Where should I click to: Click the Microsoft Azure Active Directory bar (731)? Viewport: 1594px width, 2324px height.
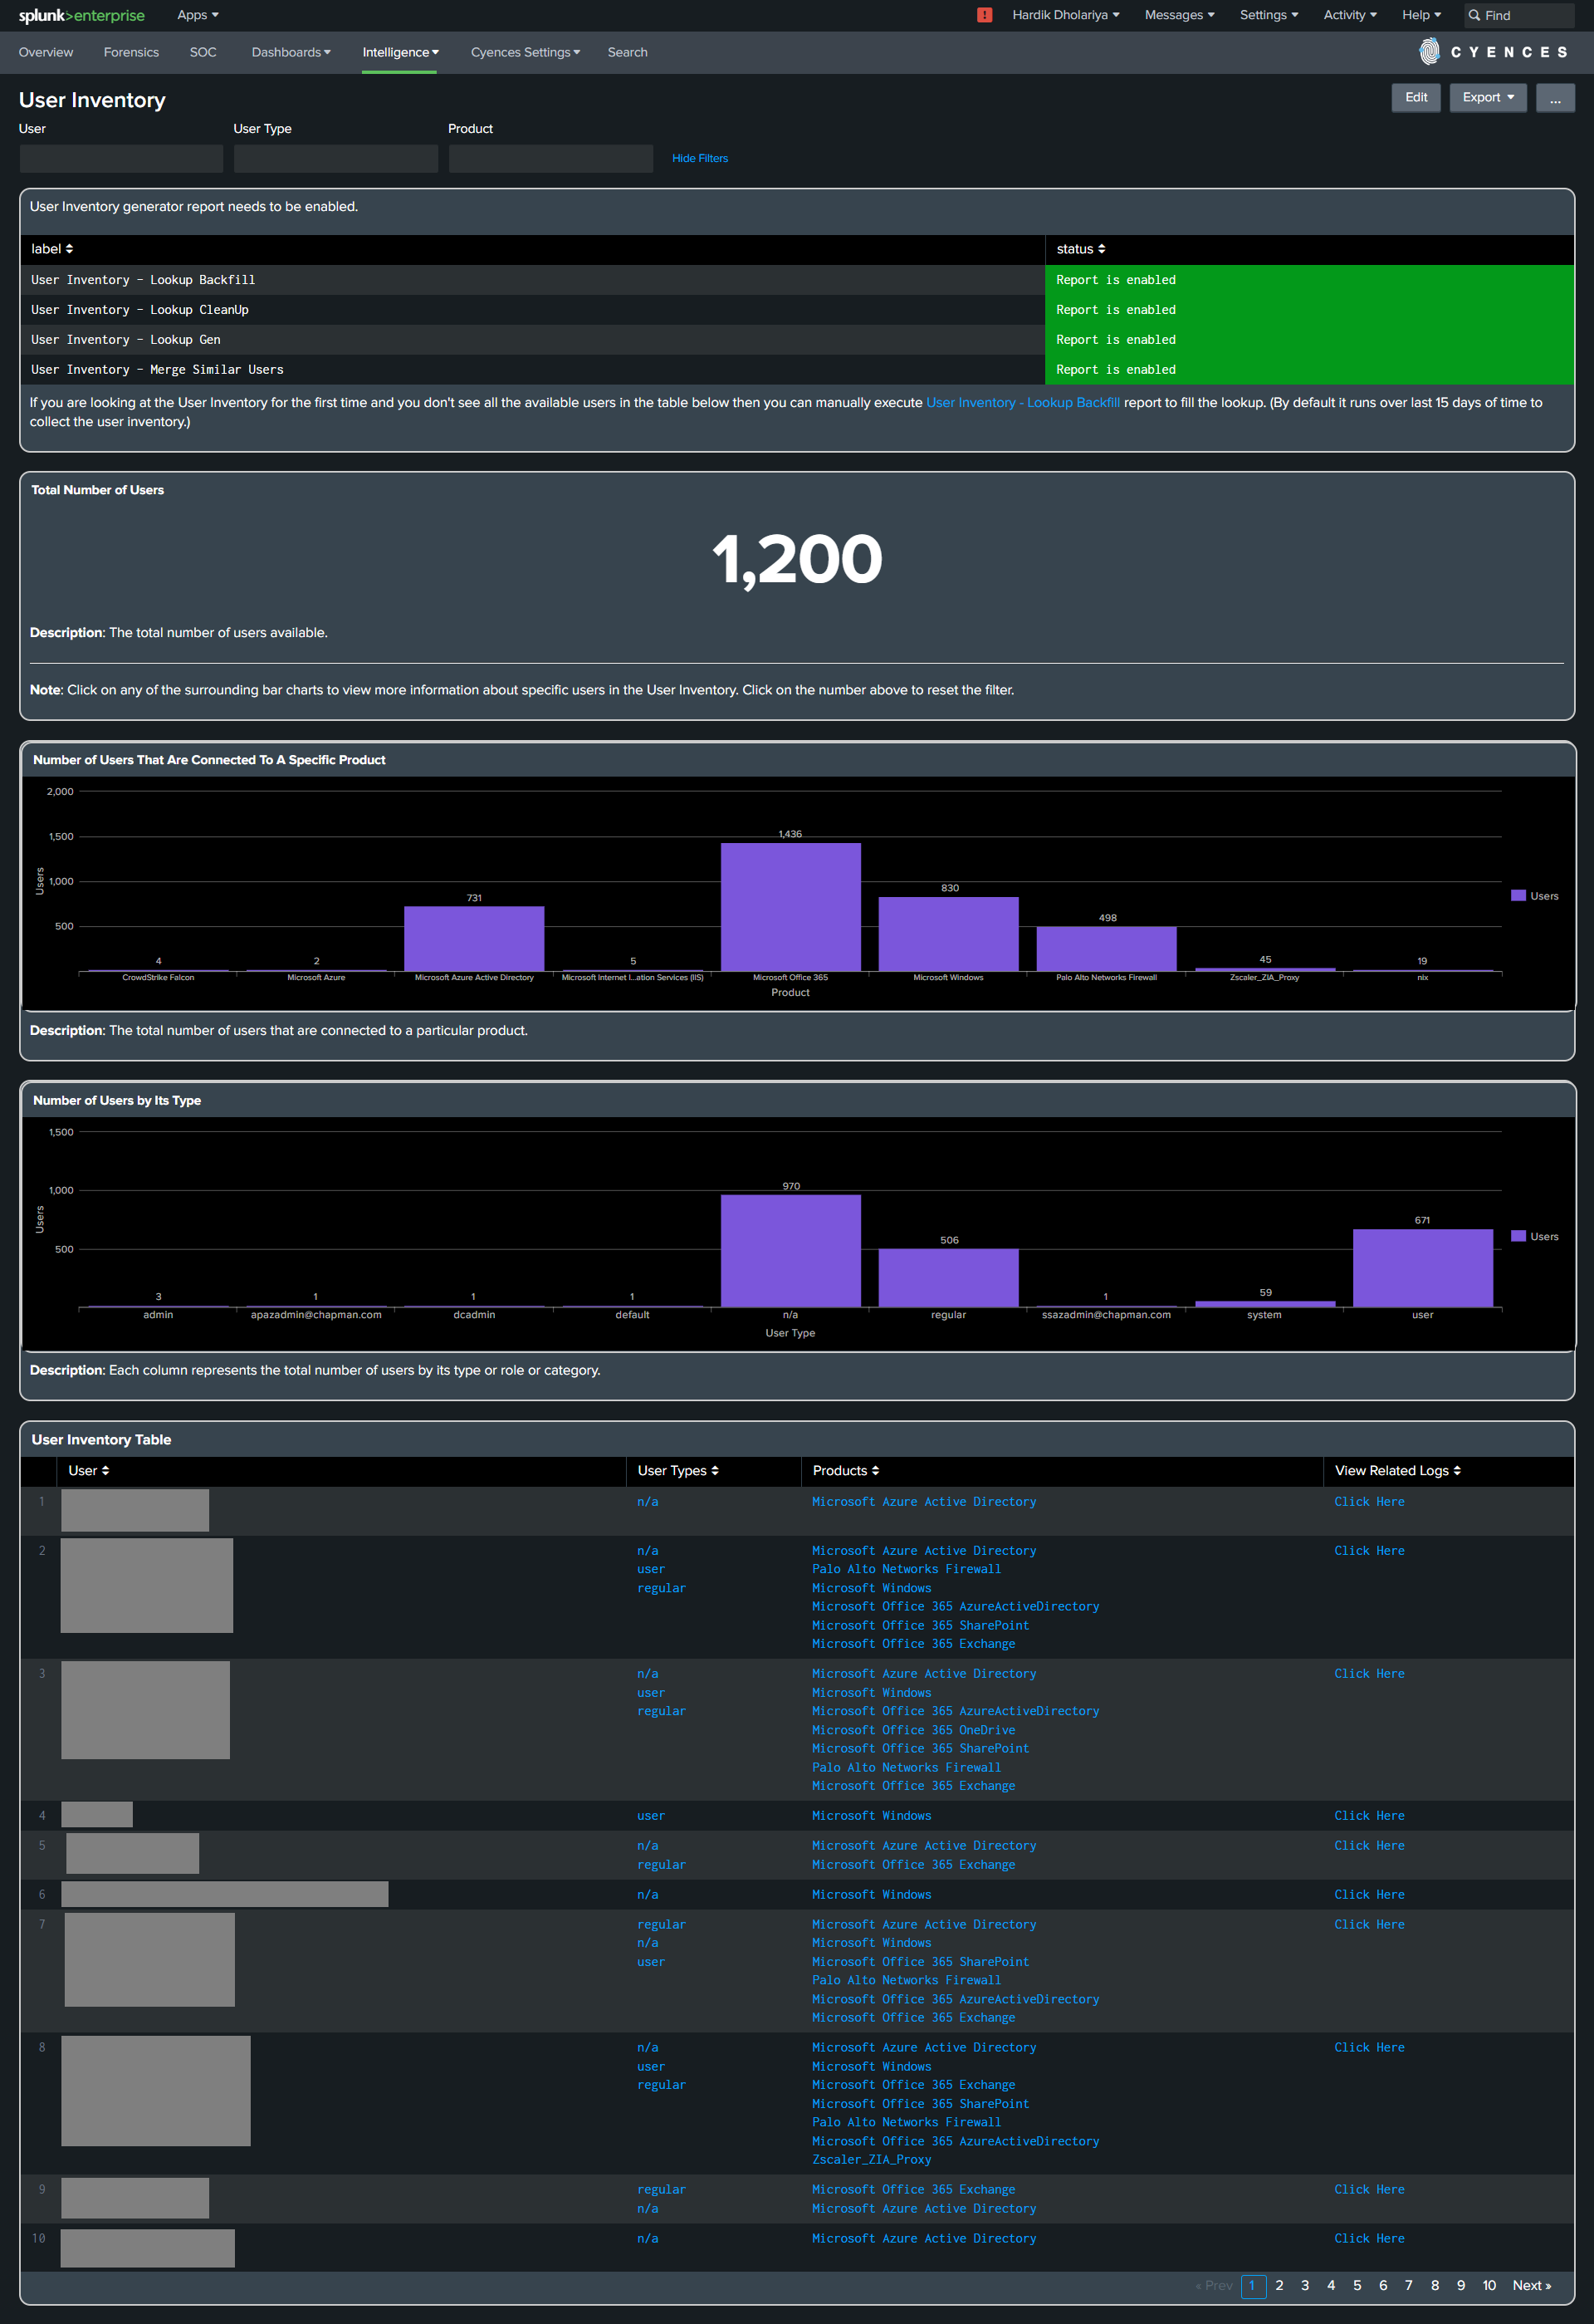tap(474, 938)
